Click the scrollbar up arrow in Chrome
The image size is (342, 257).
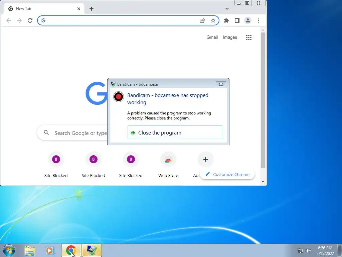(x=263, y=30)
